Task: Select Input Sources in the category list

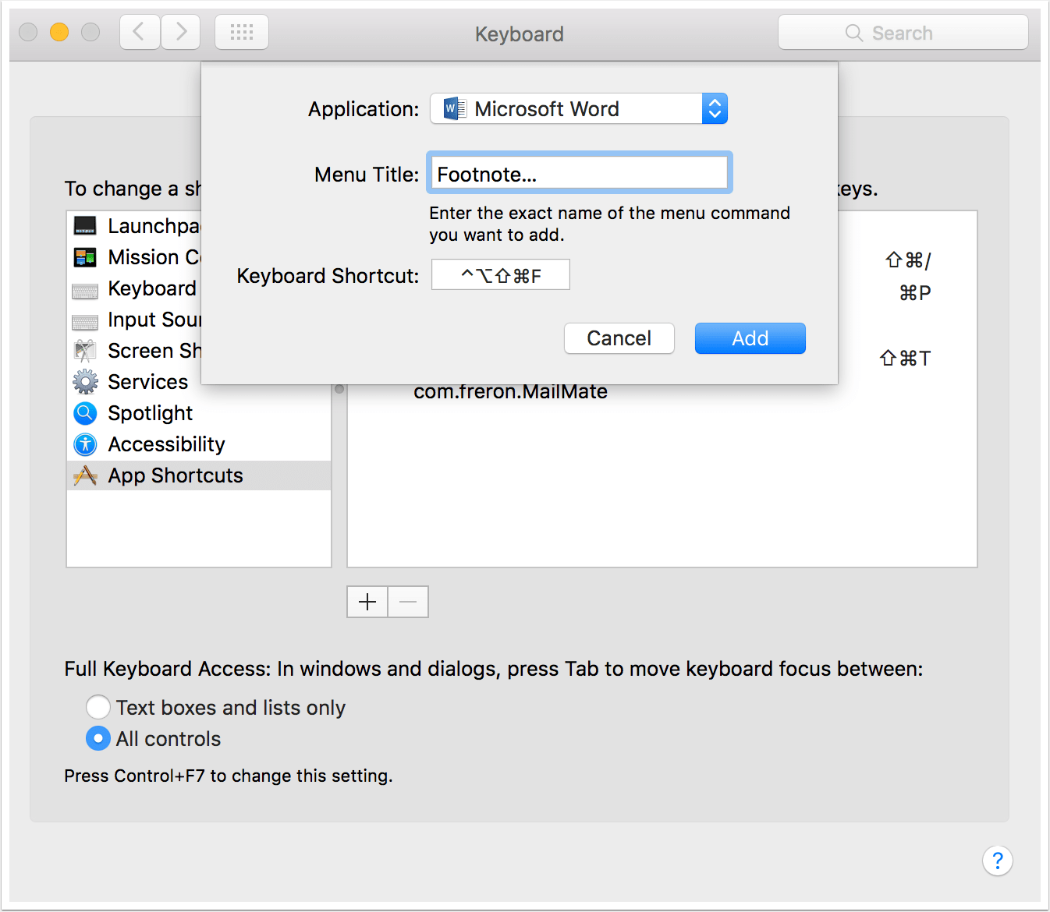Action: pyautogui.click(x=135, y=320)
